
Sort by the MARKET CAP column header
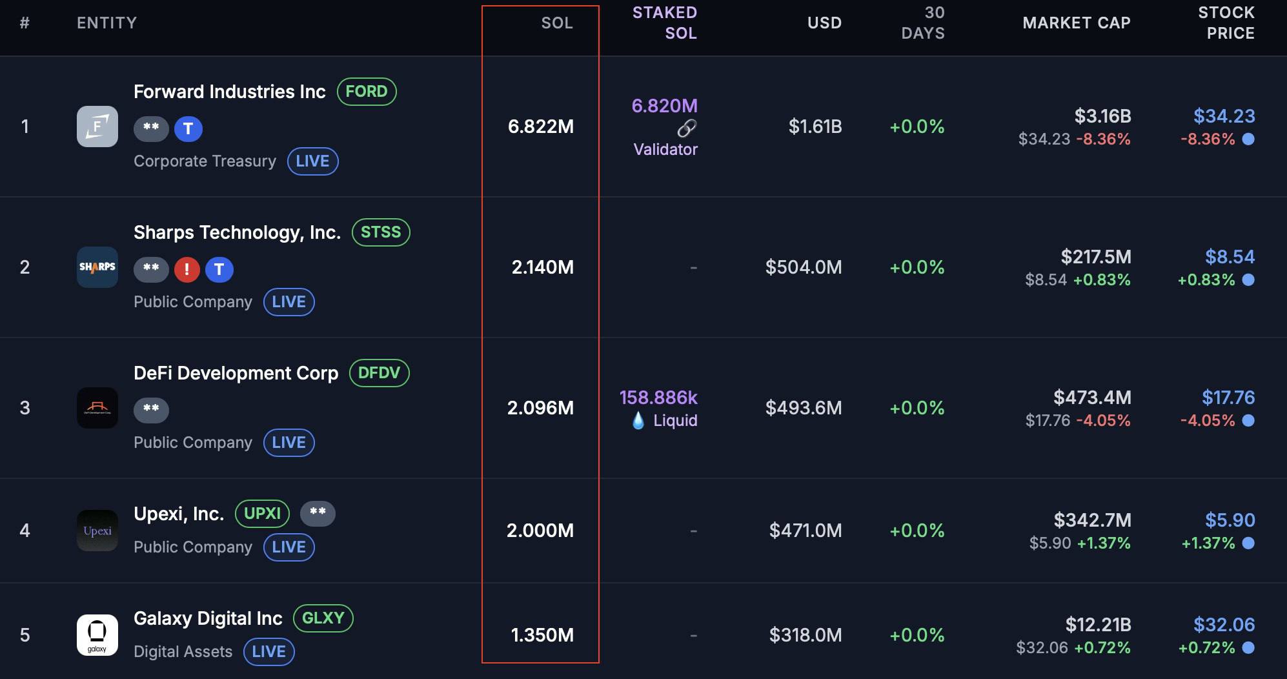pos(1077,23)
